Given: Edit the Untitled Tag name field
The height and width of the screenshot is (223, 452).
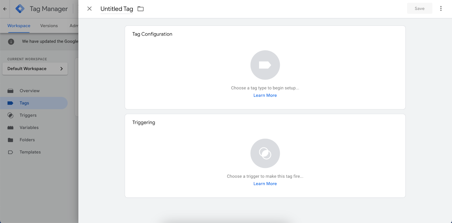Looking at the screenshot, I should (117, 9).
